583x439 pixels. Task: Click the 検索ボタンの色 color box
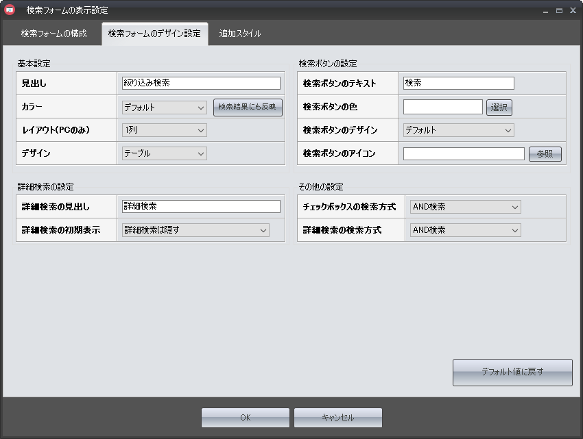point(442,107)
